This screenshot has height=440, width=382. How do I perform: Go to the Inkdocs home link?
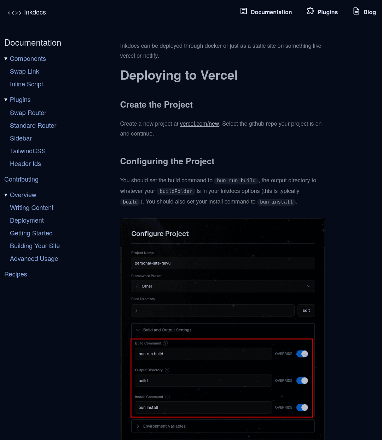tap(27, 13)
